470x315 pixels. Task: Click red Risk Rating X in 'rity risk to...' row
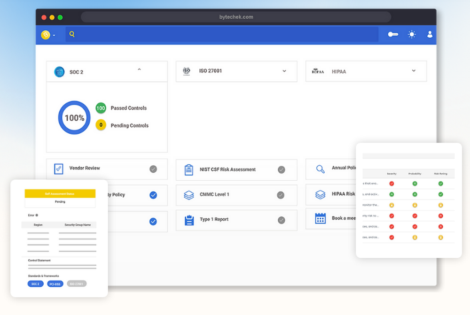(x=441, y=216)
